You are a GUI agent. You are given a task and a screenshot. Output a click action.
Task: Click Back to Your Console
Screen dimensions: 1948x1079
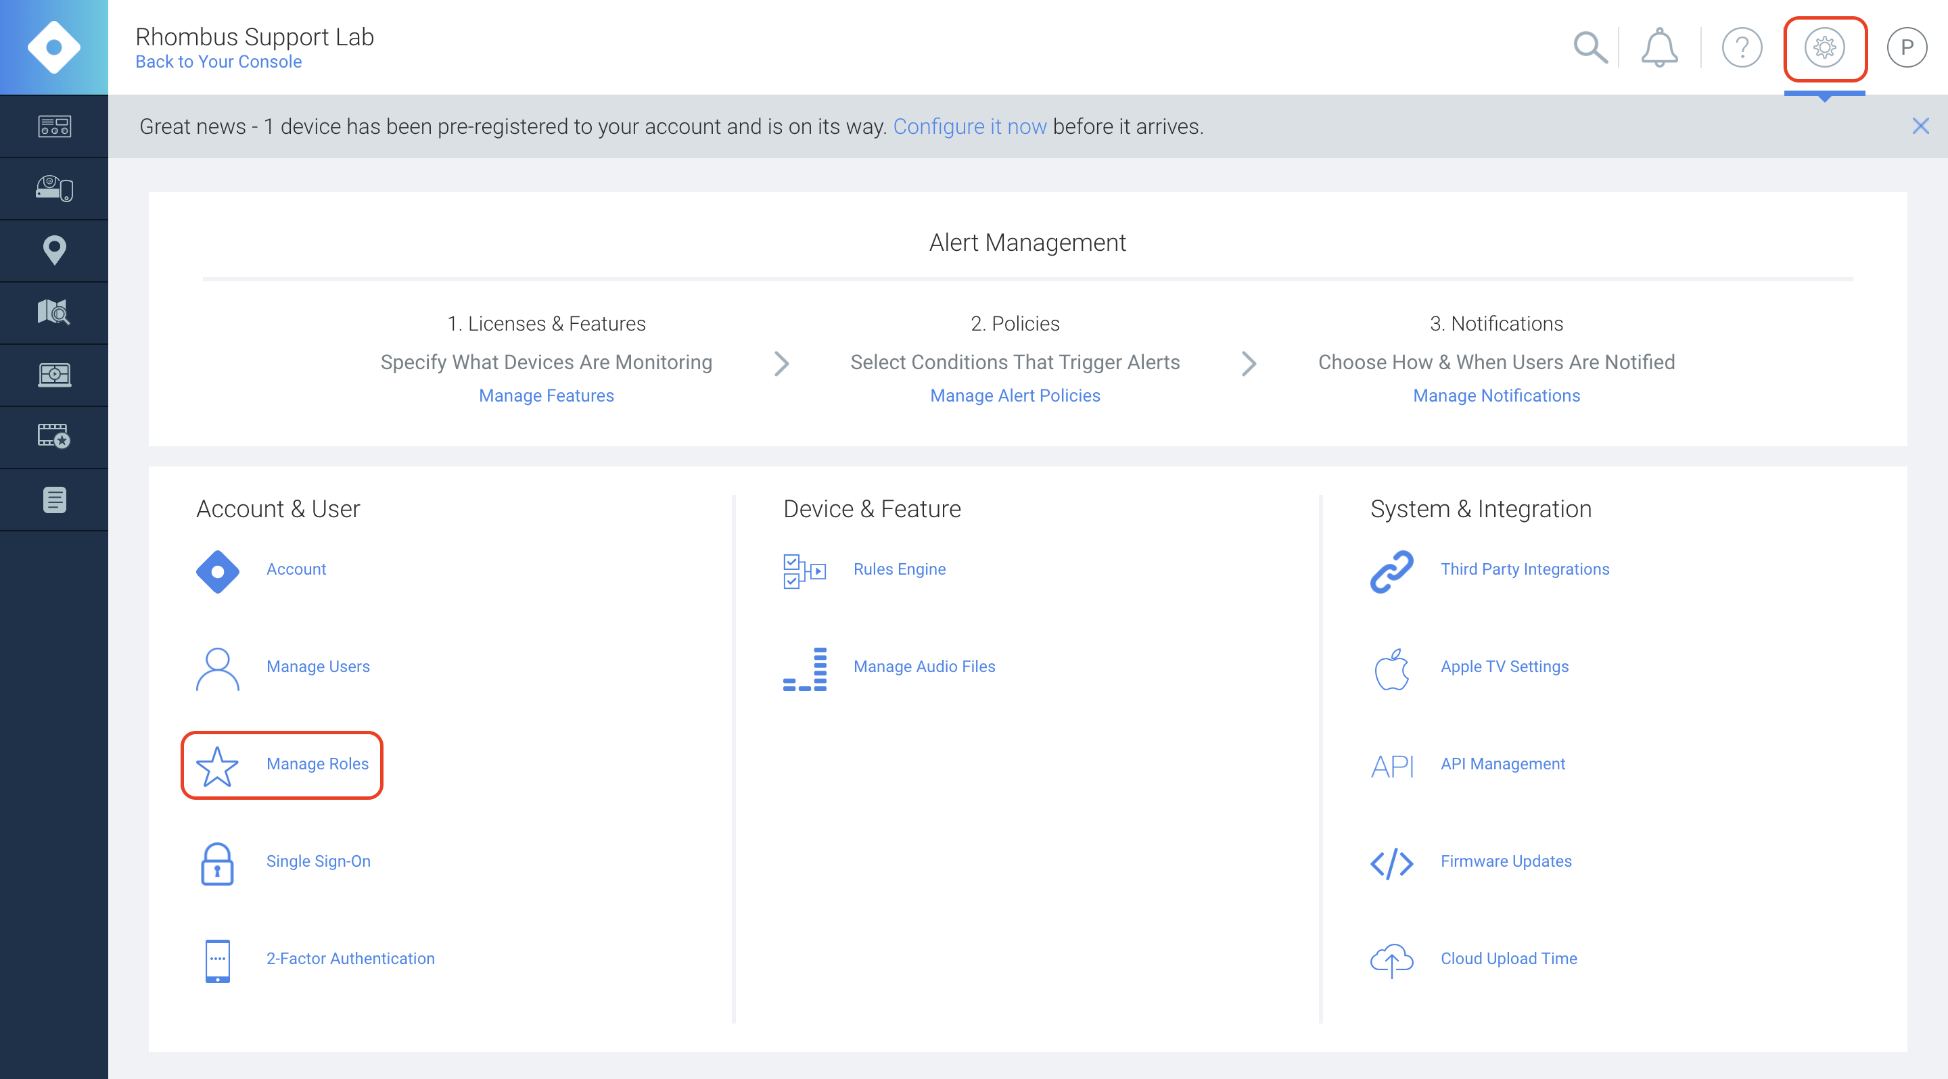pos(218,62)
